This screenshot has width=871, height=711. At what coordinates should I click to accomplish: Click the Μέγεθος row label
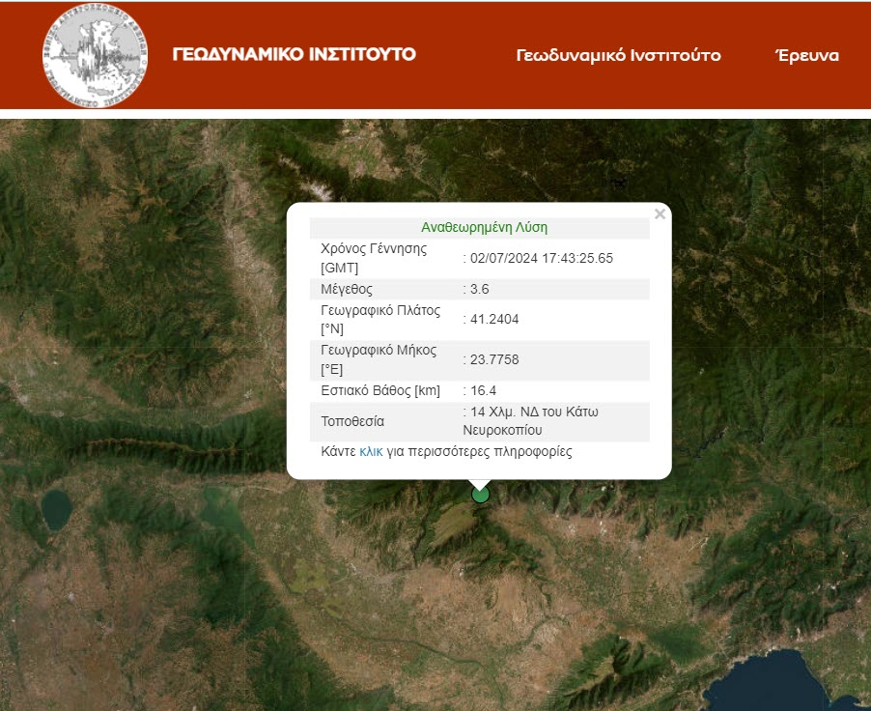(x=347, y=289)
